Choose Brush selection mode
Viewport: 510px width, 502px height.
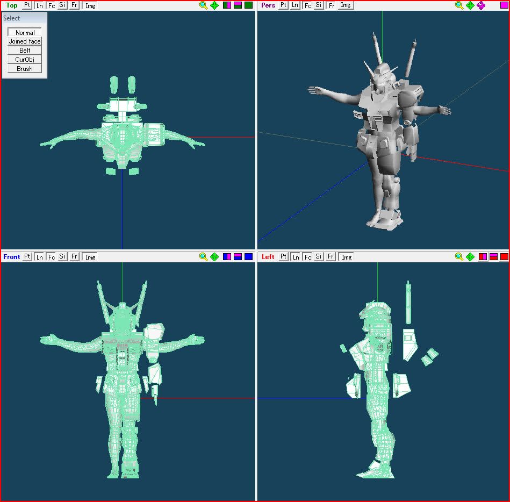pos(25,69)
